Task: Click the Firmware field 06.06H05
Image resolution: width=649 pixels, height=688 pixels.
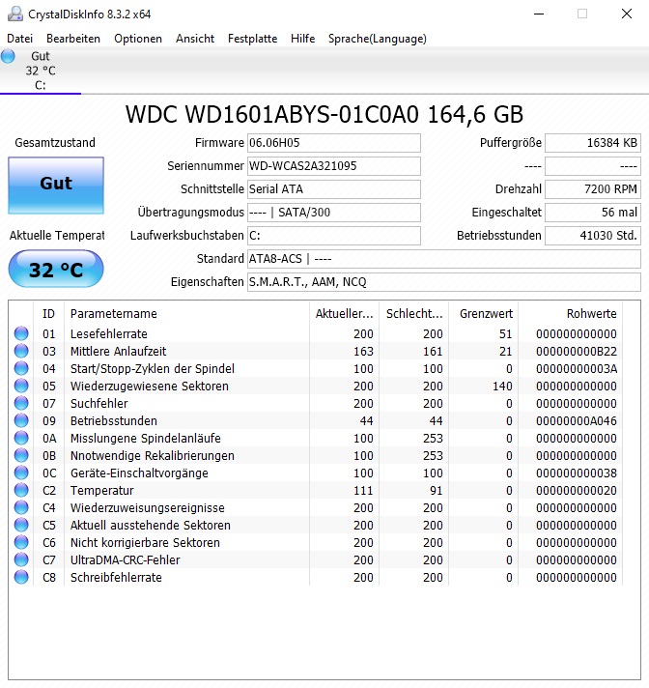Action: click(x=334, y=143)
